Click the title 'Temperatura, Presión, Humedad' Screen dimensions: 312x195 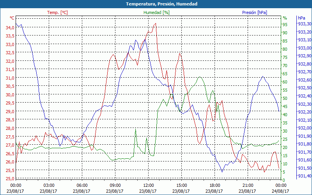[x=161, y=4]
